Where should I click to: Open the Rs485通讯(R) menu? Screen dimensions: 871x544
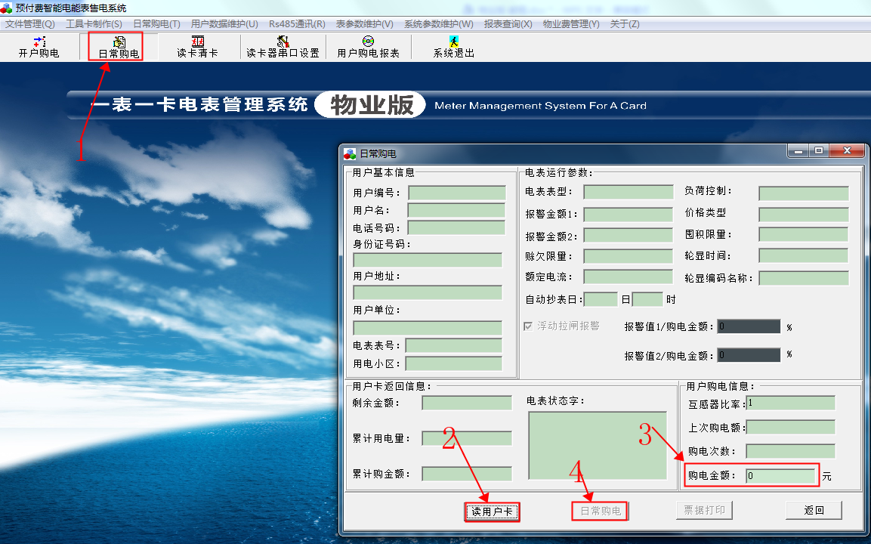297,24
